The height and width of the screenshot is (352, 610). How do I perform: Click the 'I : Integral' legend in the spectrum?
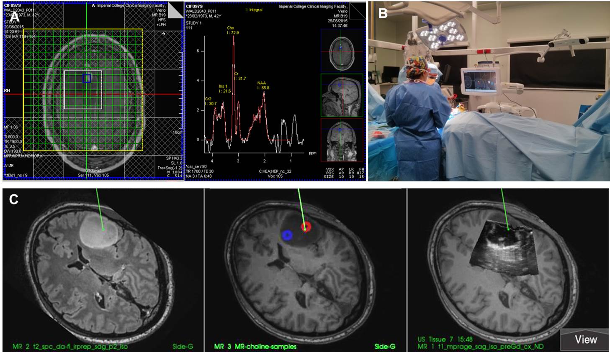(x=254, y=10)
